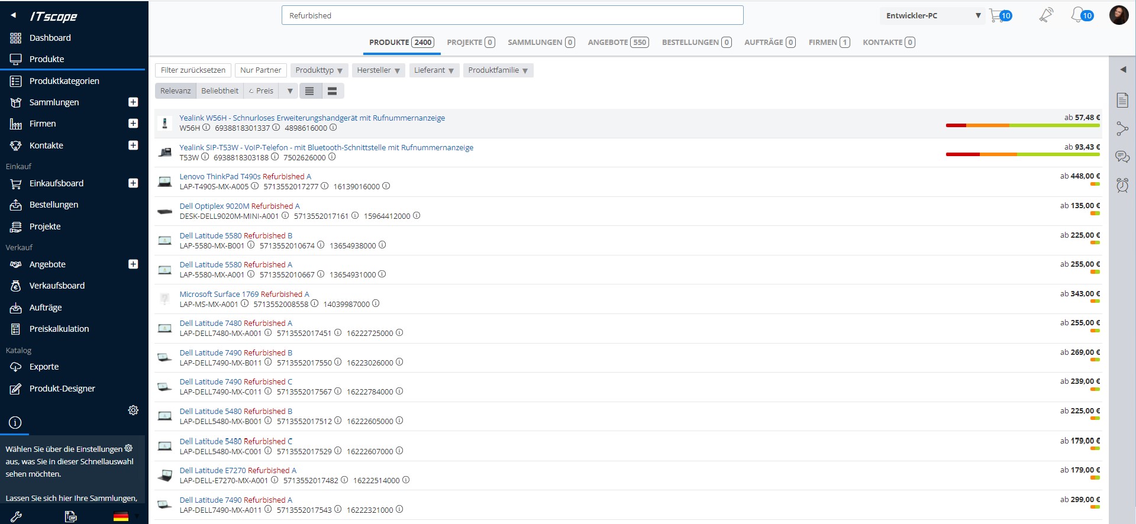The width and height of the screenshot is (1136, 524).
Task: Switch to the BESTELLUNGEN tab
Action: [696, 43]
